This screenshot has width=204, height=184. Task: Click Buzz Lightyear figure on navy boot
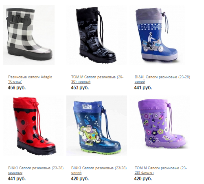coord(89,133)
